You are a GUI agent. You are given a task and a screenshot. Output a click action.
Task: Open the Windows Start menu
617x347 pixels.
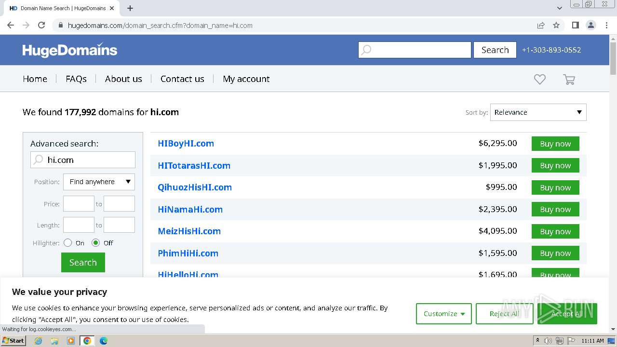coord(13,341)
